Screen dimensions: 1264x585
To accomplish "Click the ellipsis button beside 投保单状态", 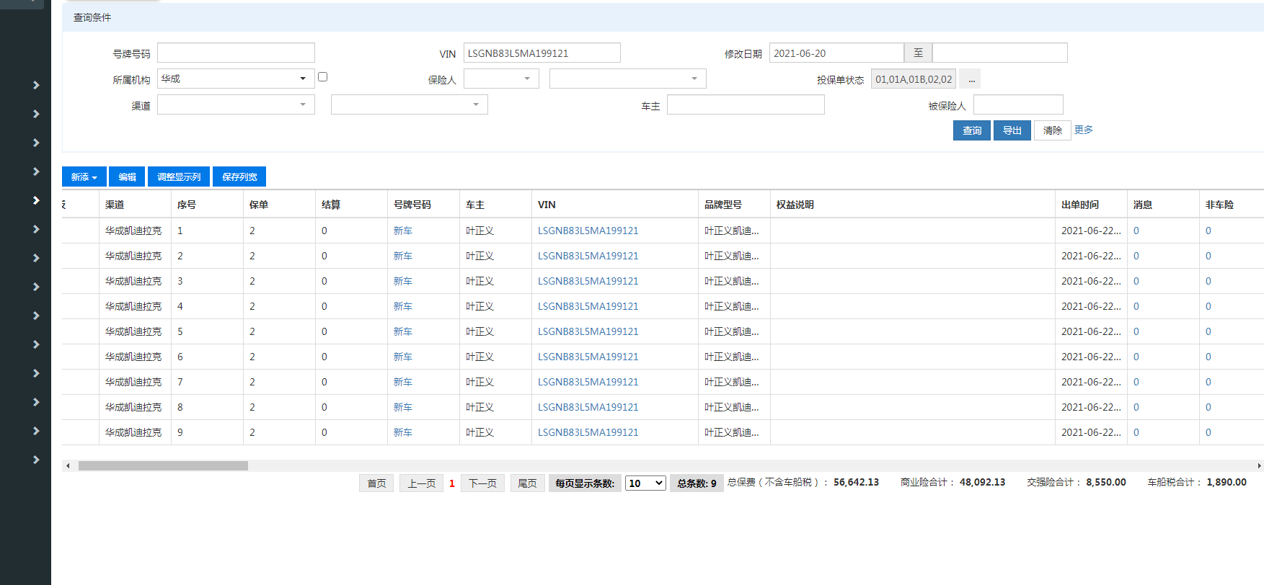I will pyautogui.click(x=971, y=79).
